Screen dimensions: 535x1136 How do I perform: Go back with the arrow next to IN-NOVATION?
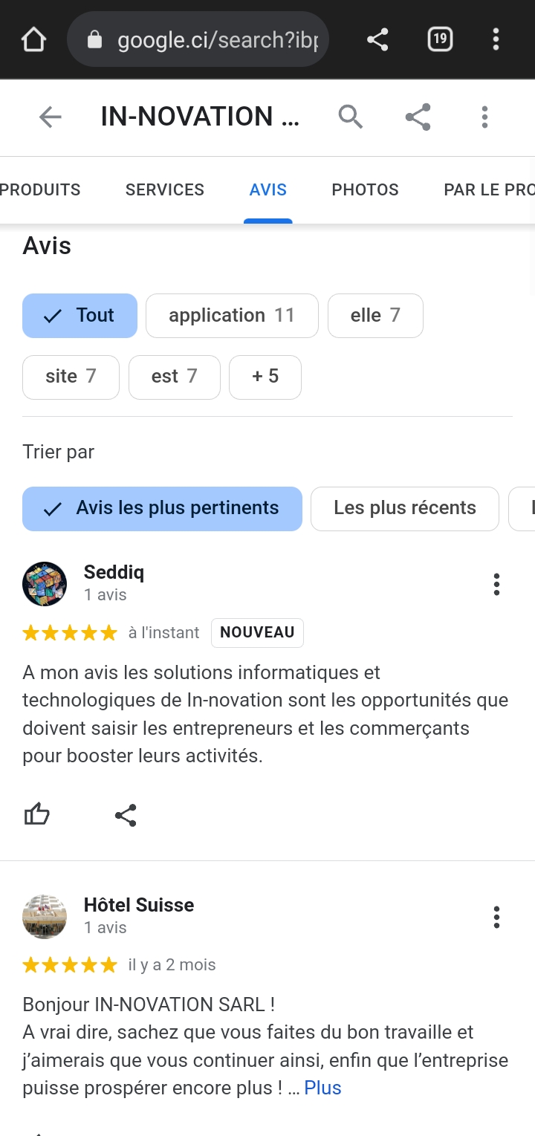pos(50,117)
